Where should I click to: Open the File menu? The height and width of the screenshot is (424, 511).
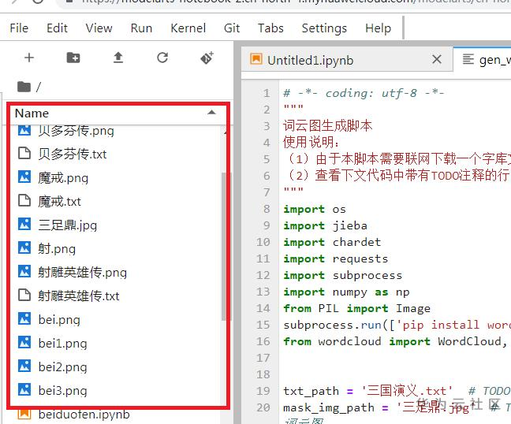point(19,28)
